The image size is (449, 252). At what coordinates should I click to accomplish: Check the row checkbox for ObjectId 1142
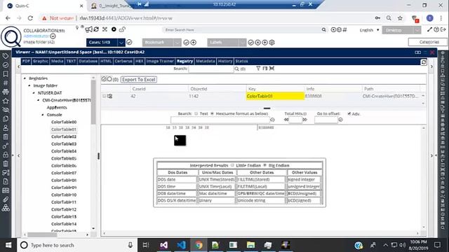105,97
